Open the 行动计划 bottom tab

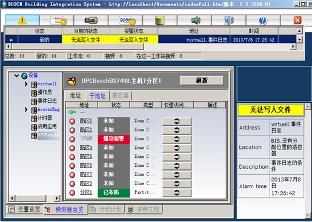[106, 209]
